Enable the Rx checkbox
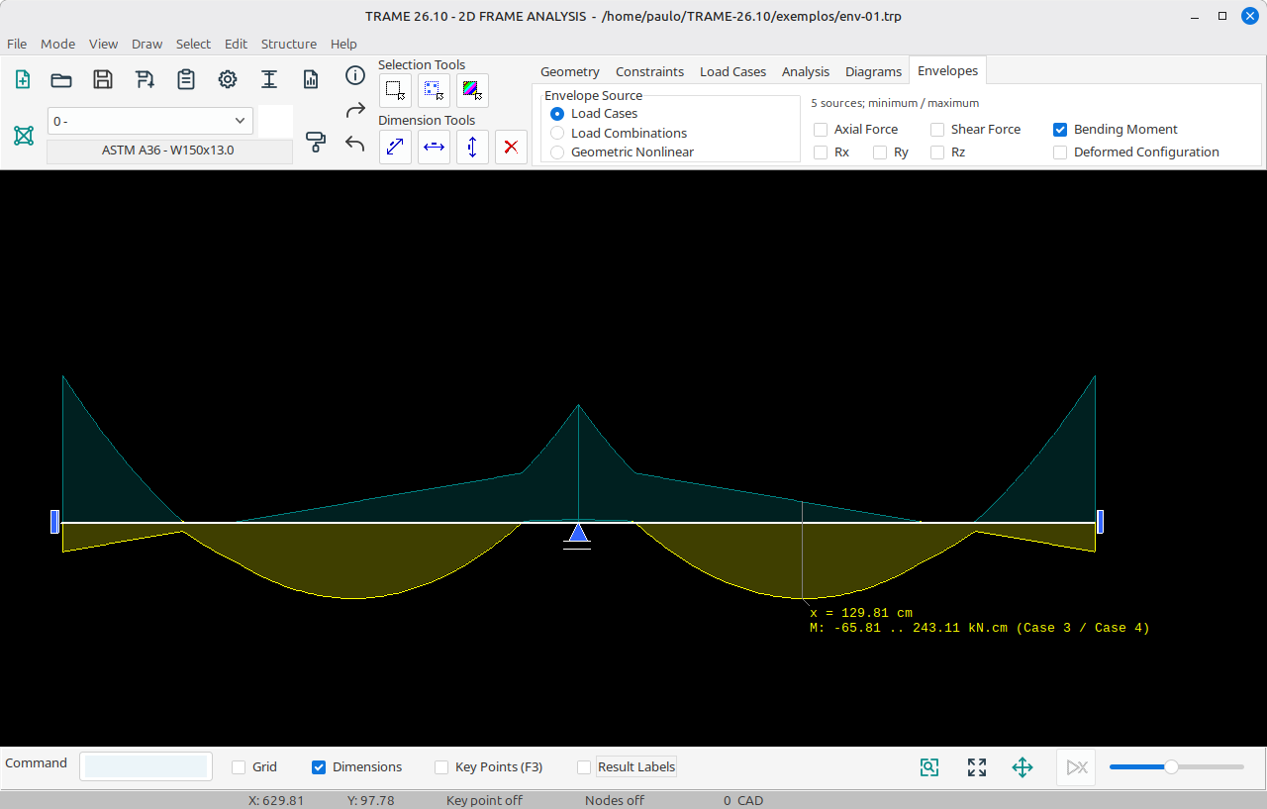Image resolution: width=1267 pixels, height=809 pixels. click(821, 152)
